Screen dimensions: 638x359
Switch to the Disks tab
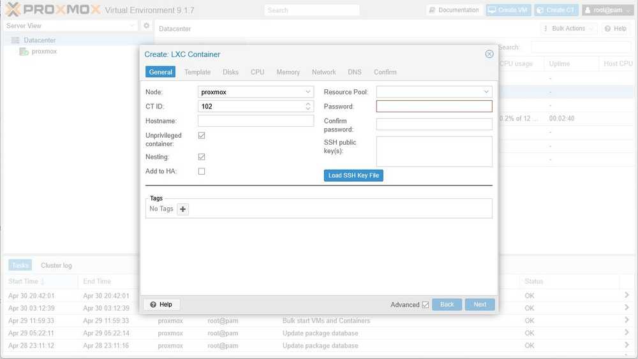[230, 72]
